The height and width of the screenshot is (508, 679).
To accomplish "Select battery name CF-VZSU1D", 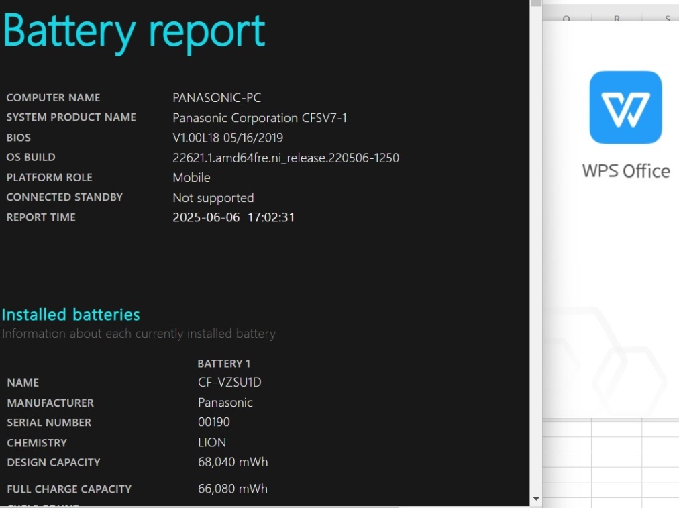I will [x=229, y=382].
